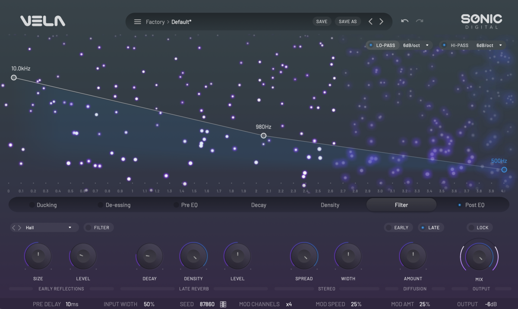Toggle the LATE diffusion switch

click(x=431, y=227)
